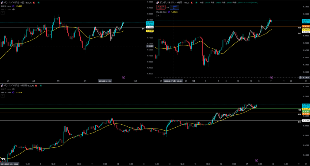Click the purple event marker on daily chart
The width and height of the screenshot is (310, 166).
coord(124,77)
